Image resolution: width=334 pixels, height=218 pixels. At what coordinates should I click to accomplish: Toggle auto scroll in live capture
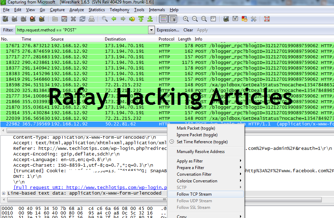pos(173,19)
